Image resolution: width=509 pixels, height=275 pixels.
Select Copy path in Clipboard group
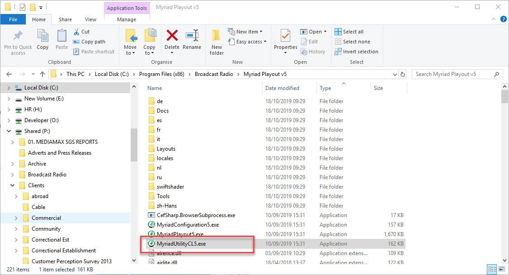89,42
